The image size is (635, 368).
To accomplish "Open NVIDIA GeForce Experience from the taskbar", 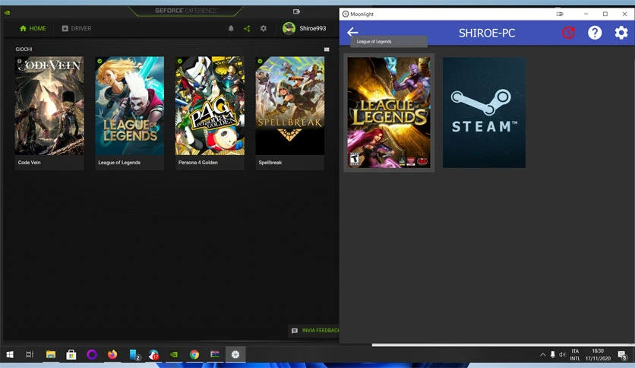I will (174, 354).
